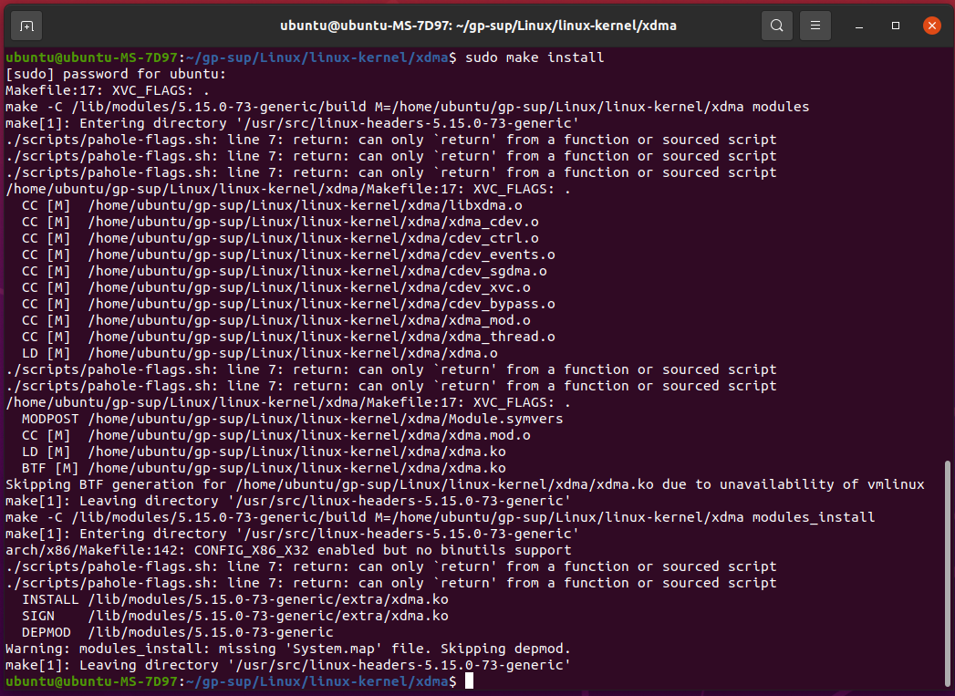Click the DEPMOD line
The height and width of the screenshot is (696, 955).
coord(177,633)
